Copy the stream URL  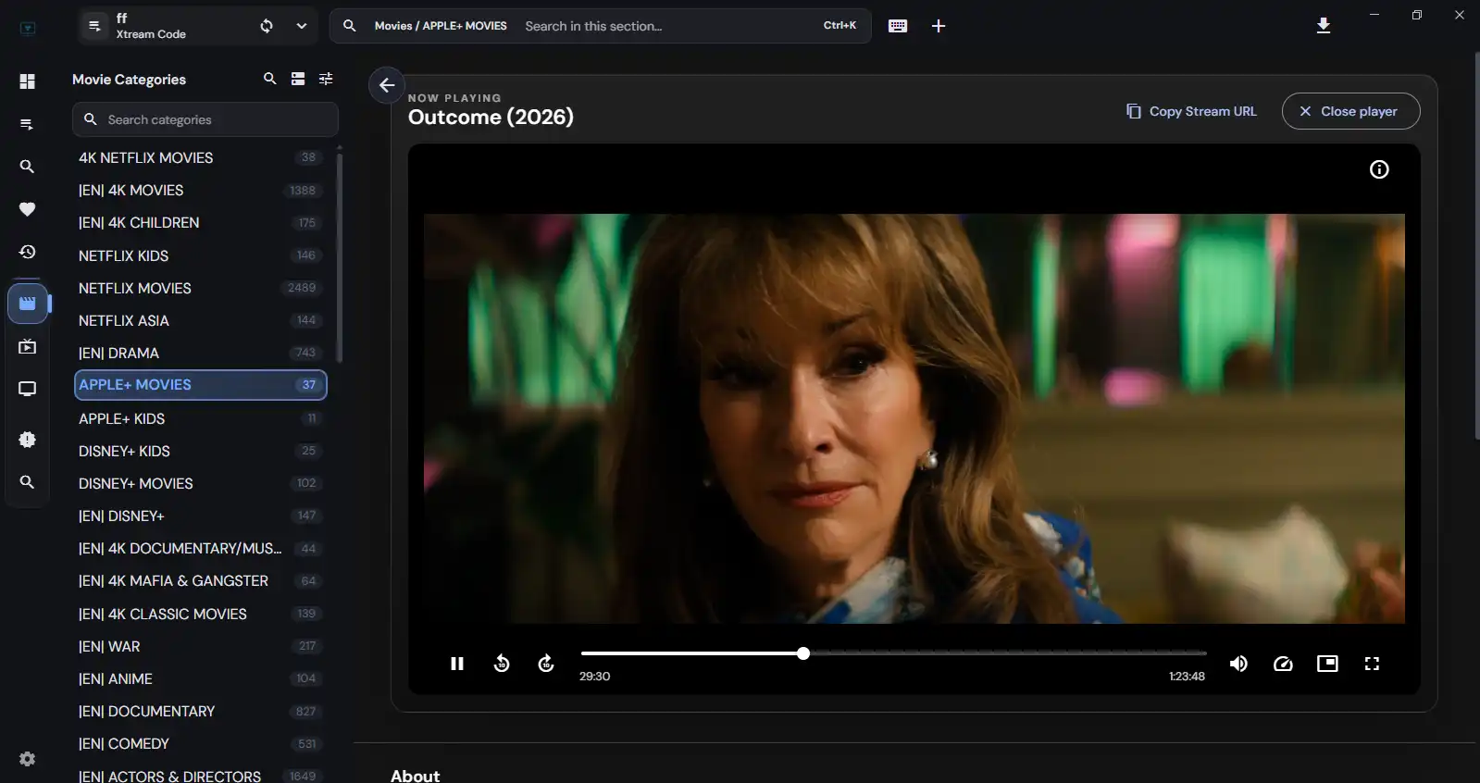1191,111
